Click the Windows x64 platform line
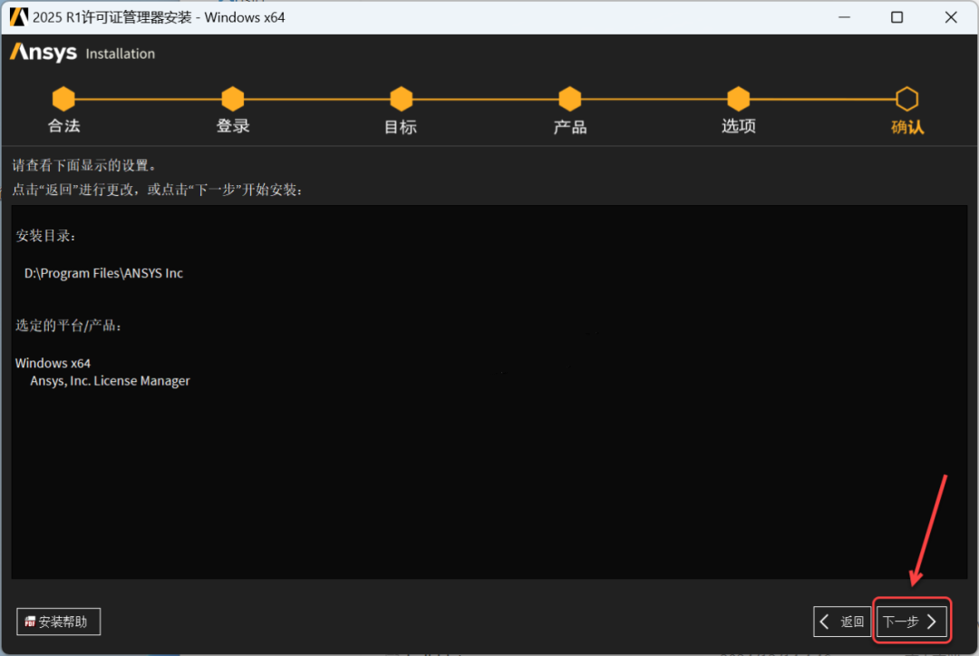Viewport: 979px width, 656px height. pyautogui.click(x=53, y=363)
